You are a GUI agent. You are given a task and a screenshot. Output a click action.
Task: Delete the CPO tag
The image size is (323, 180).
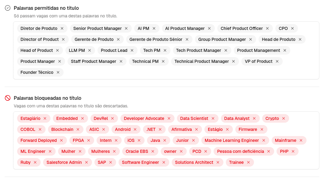292,28
